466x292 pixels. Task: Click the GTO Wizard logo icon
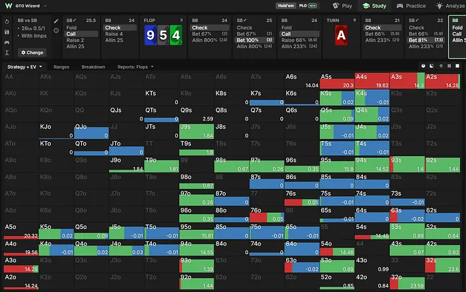tap(9, 5)
